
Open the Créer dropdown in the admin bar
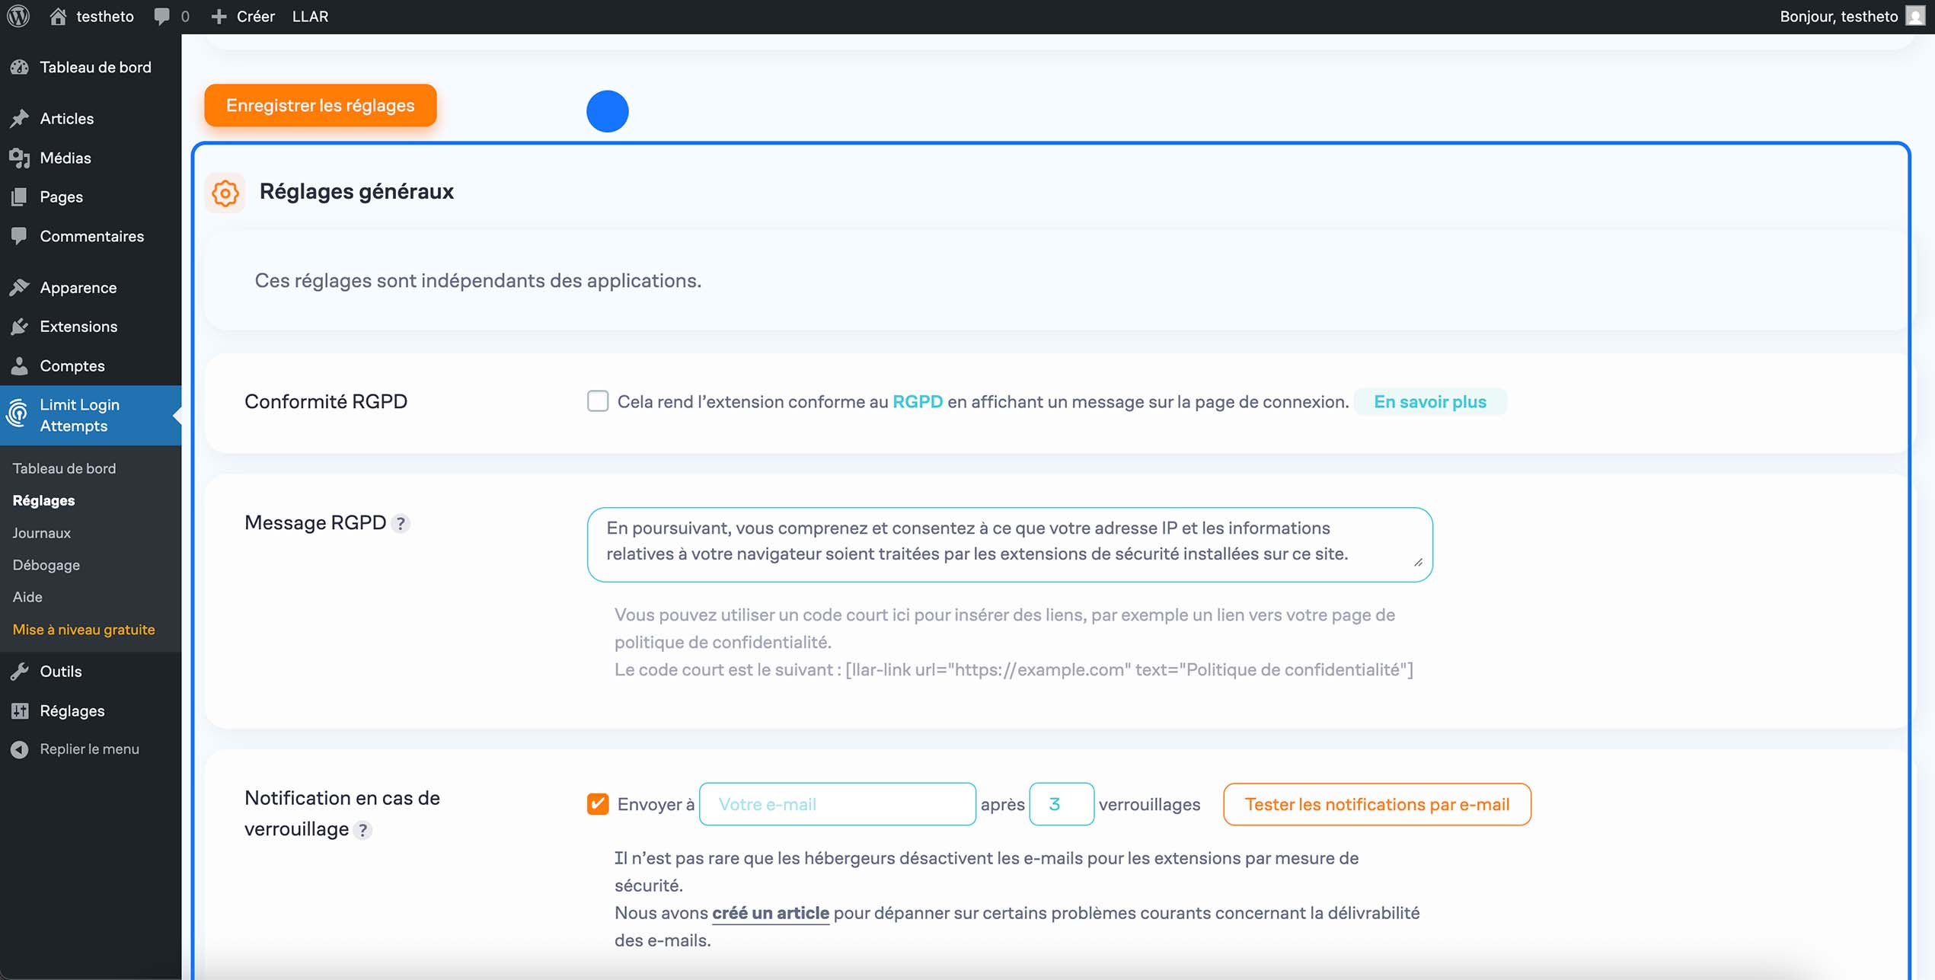click(244, 16)
